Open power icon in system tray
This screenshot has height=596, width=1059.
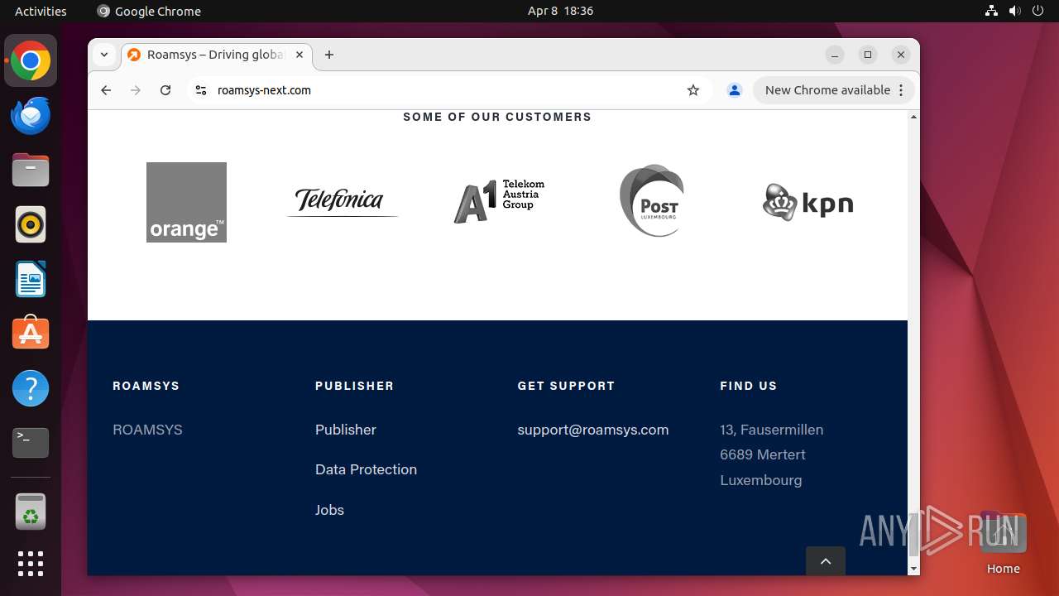[1038, 11]
